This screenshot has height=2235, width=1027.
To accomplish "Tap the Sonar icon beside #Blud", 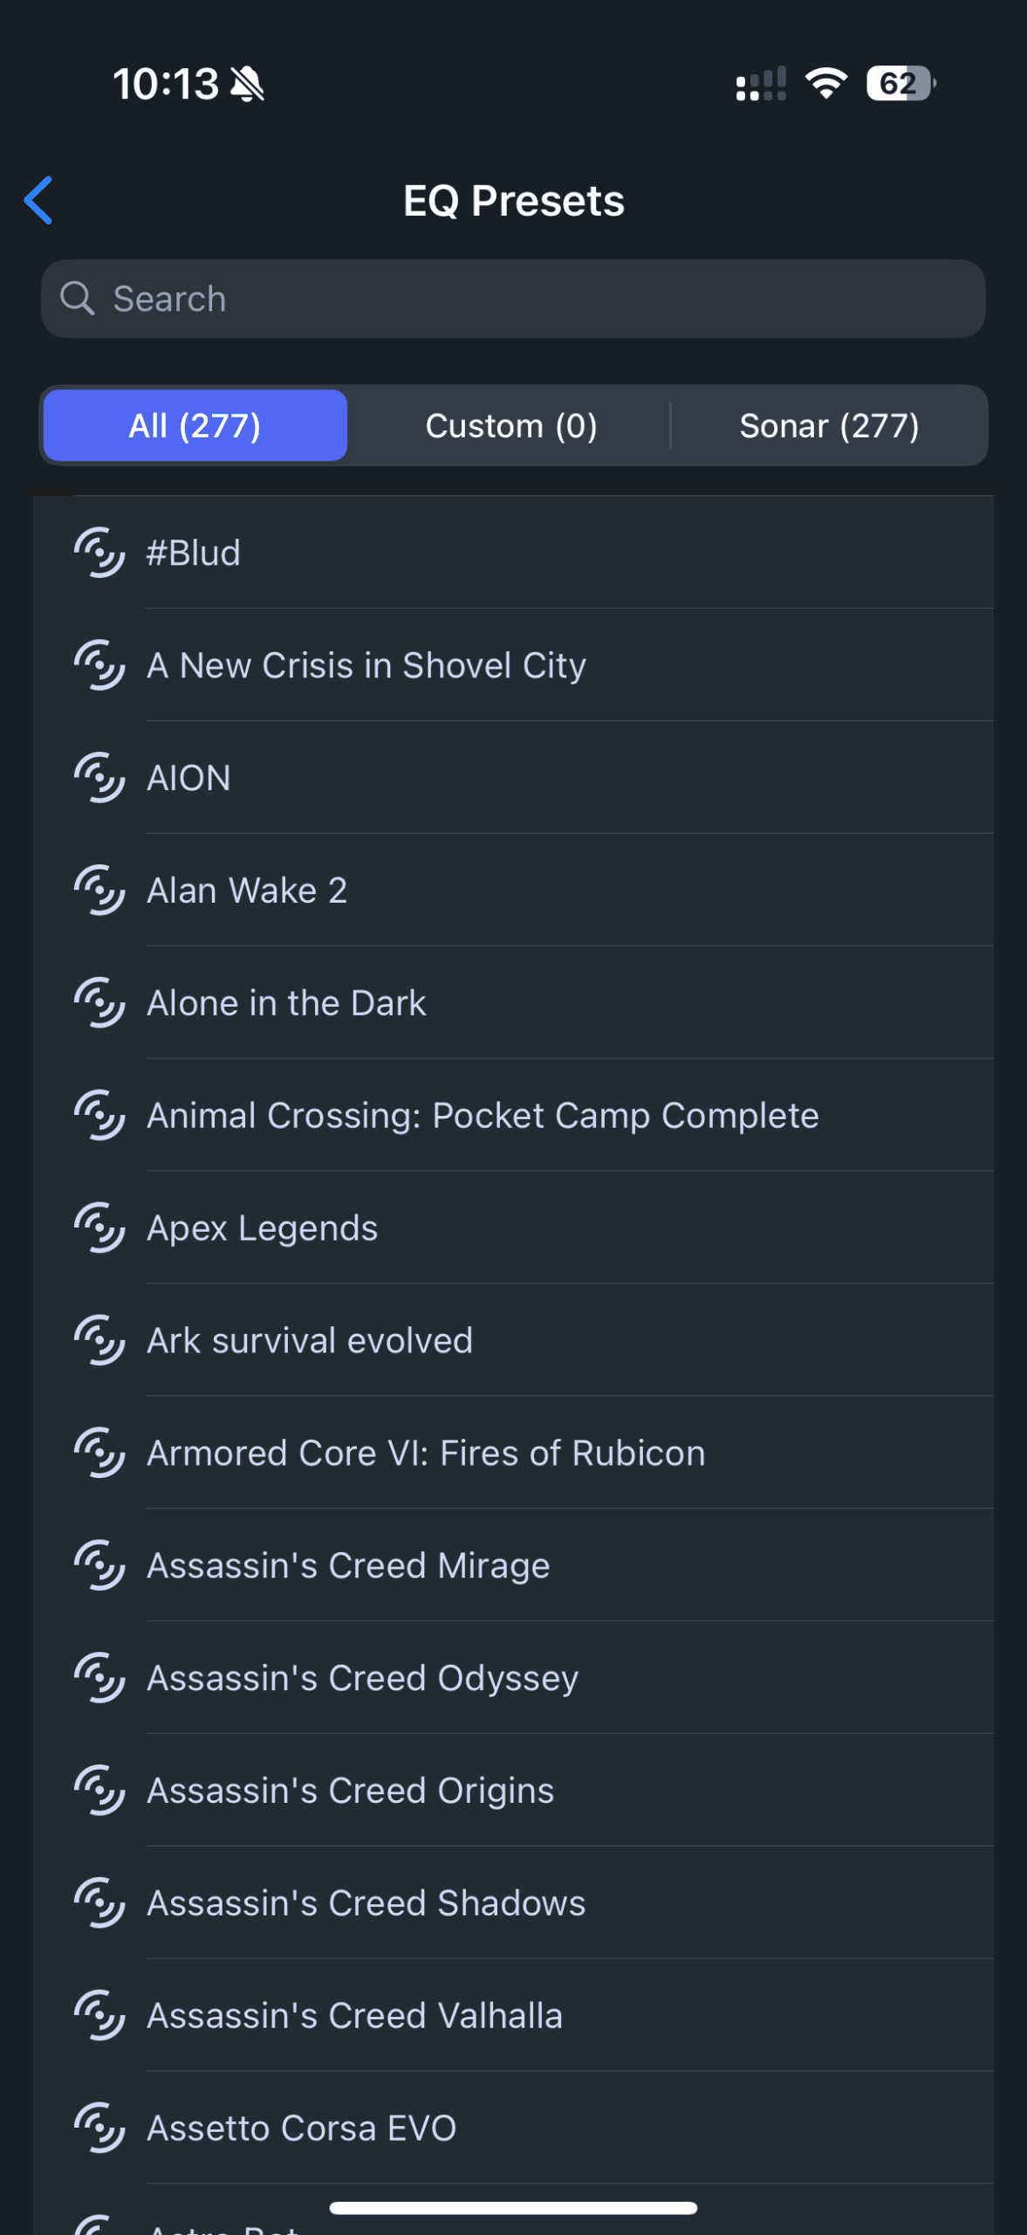I will pos(99,553).
